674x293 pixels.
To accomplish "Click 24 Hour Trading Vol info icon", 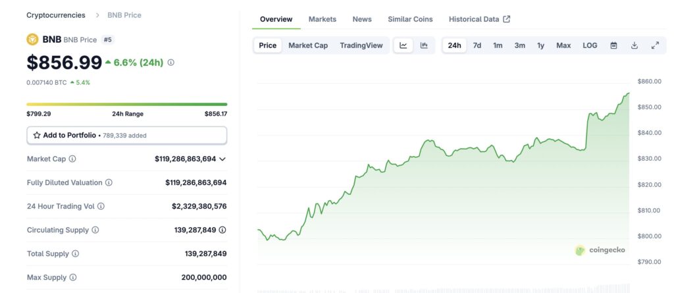I will pos(101,206).
